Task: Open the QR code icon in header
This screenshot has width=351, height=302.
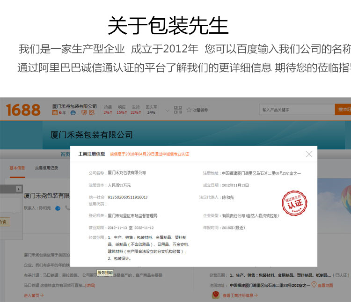Action: point(178,110)
